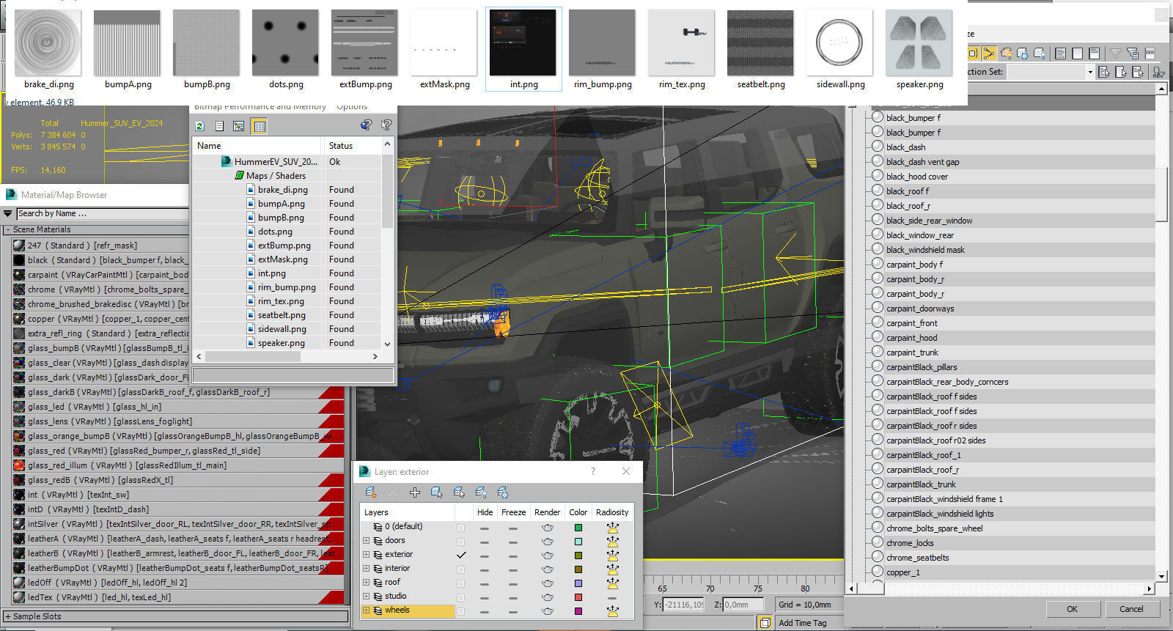Select table view icon in Asset Tracking
Viewport: 1173px width, 631px height.
[259, 126]
